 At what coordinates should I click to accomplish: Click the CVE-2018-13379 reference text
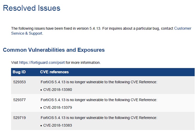click(58, 107)
